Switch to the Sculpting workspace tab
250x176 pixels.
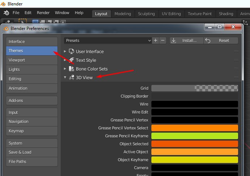click(146, 14)
